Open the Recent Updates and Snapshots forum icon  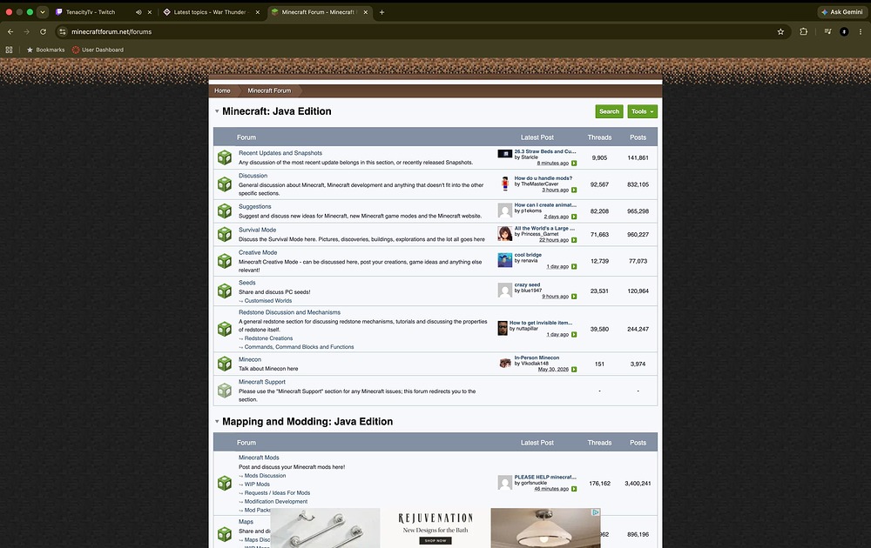pyautogui.click(x=225, y=157)
